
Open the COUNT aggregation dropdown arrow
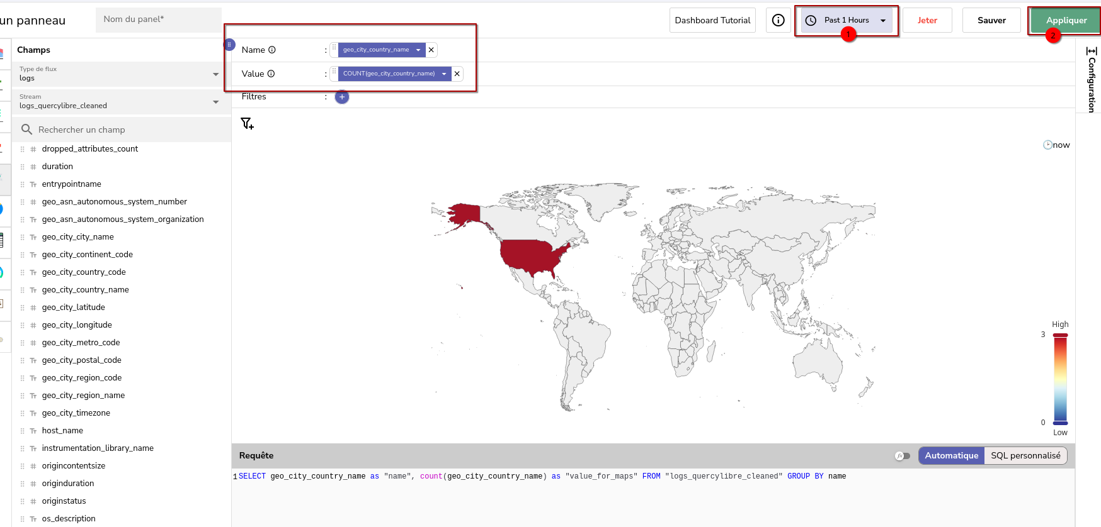(x=444, y=74)
